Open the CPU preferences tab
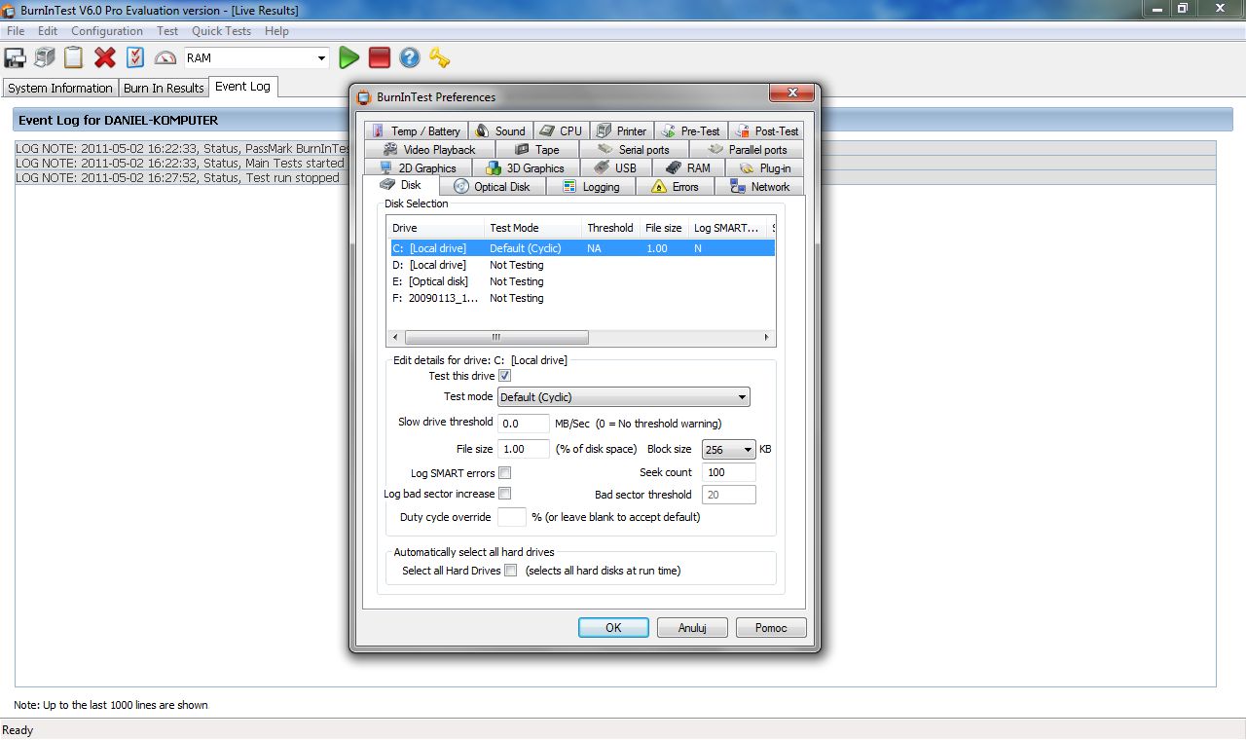The height and width of the screenshot is (740, 1246). (561, 130)
